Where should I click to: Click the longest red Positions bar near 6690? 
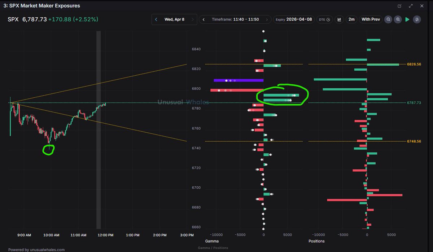[347, 200]
